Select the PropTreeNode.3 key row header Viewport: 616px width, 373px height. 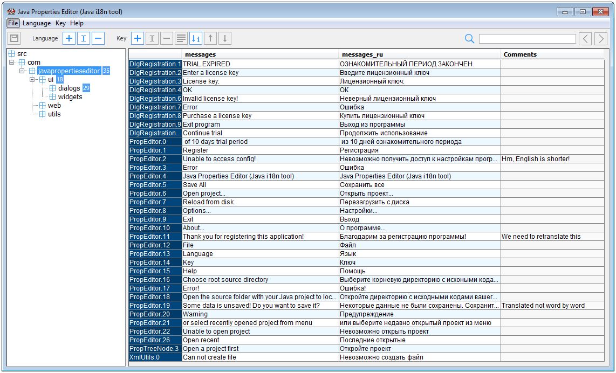click(155, 349)
